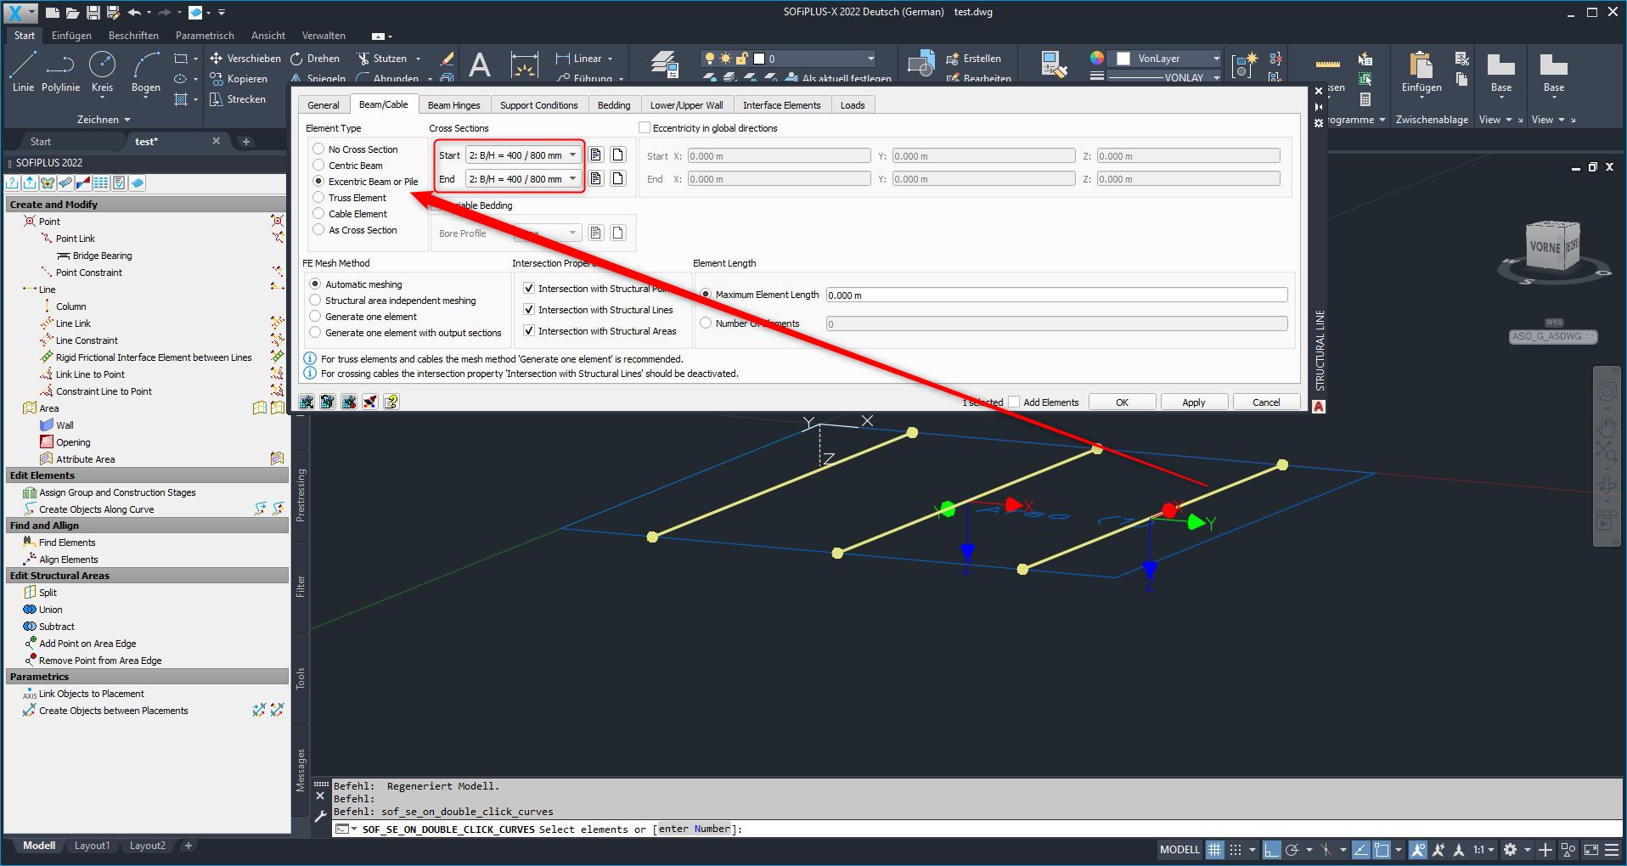Open the Linear dimension dropdown
This screenshot has height=866, width=1627.
610,59
